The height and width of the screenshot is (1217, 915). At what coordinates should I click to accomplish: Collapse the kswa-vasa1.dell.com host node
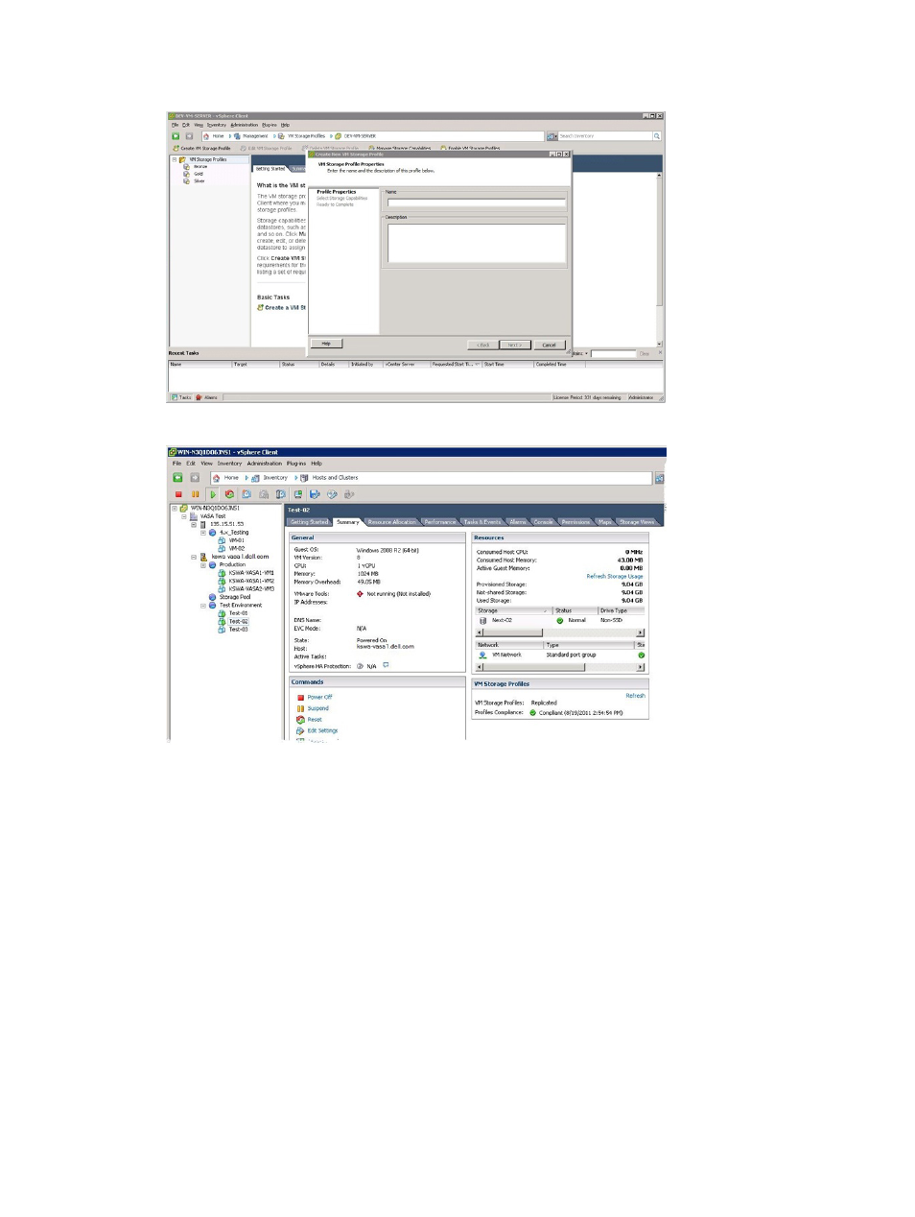[194, 557]
